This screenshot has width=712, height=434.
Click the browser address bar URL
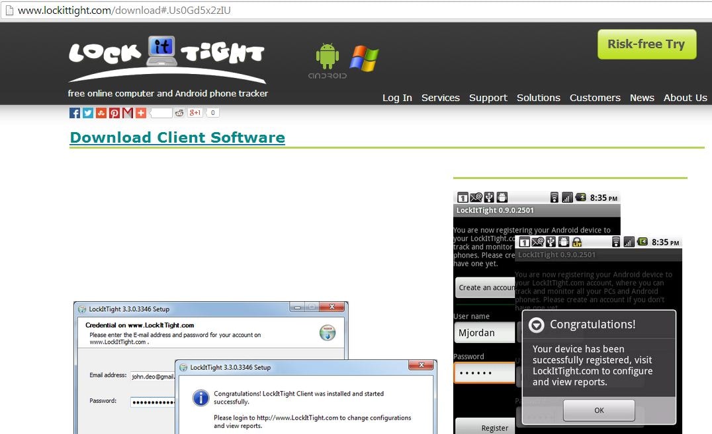(x=124, y=11)
